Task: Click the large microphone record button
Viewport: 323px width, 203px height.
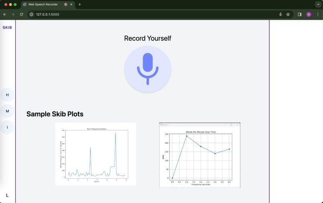Action: coord(148,69)
